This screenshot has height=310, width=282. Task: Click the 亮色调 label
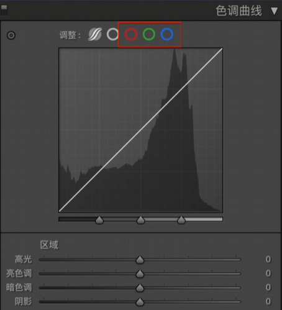click(19, 273)
